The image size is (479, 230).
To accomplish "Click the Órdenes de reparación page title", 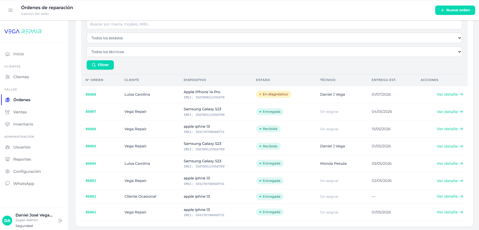I will pyautogui.click(x=47, y=7).
